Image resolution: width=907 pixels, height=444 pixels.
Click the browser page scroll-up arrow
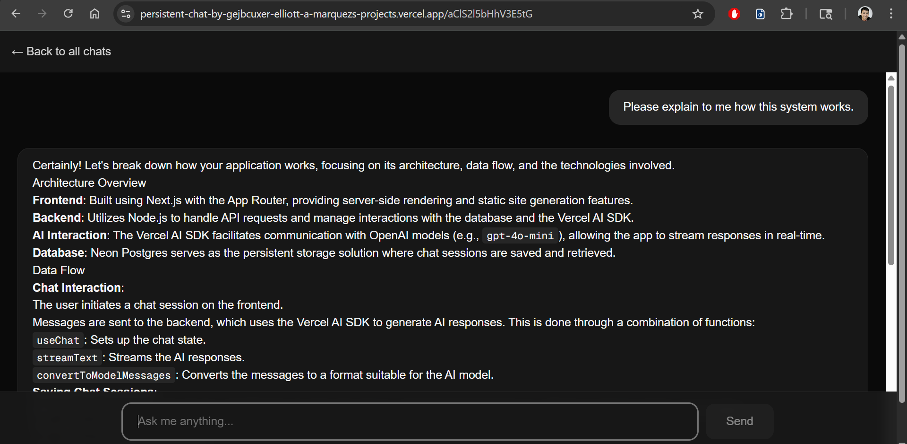coord(902,37)
